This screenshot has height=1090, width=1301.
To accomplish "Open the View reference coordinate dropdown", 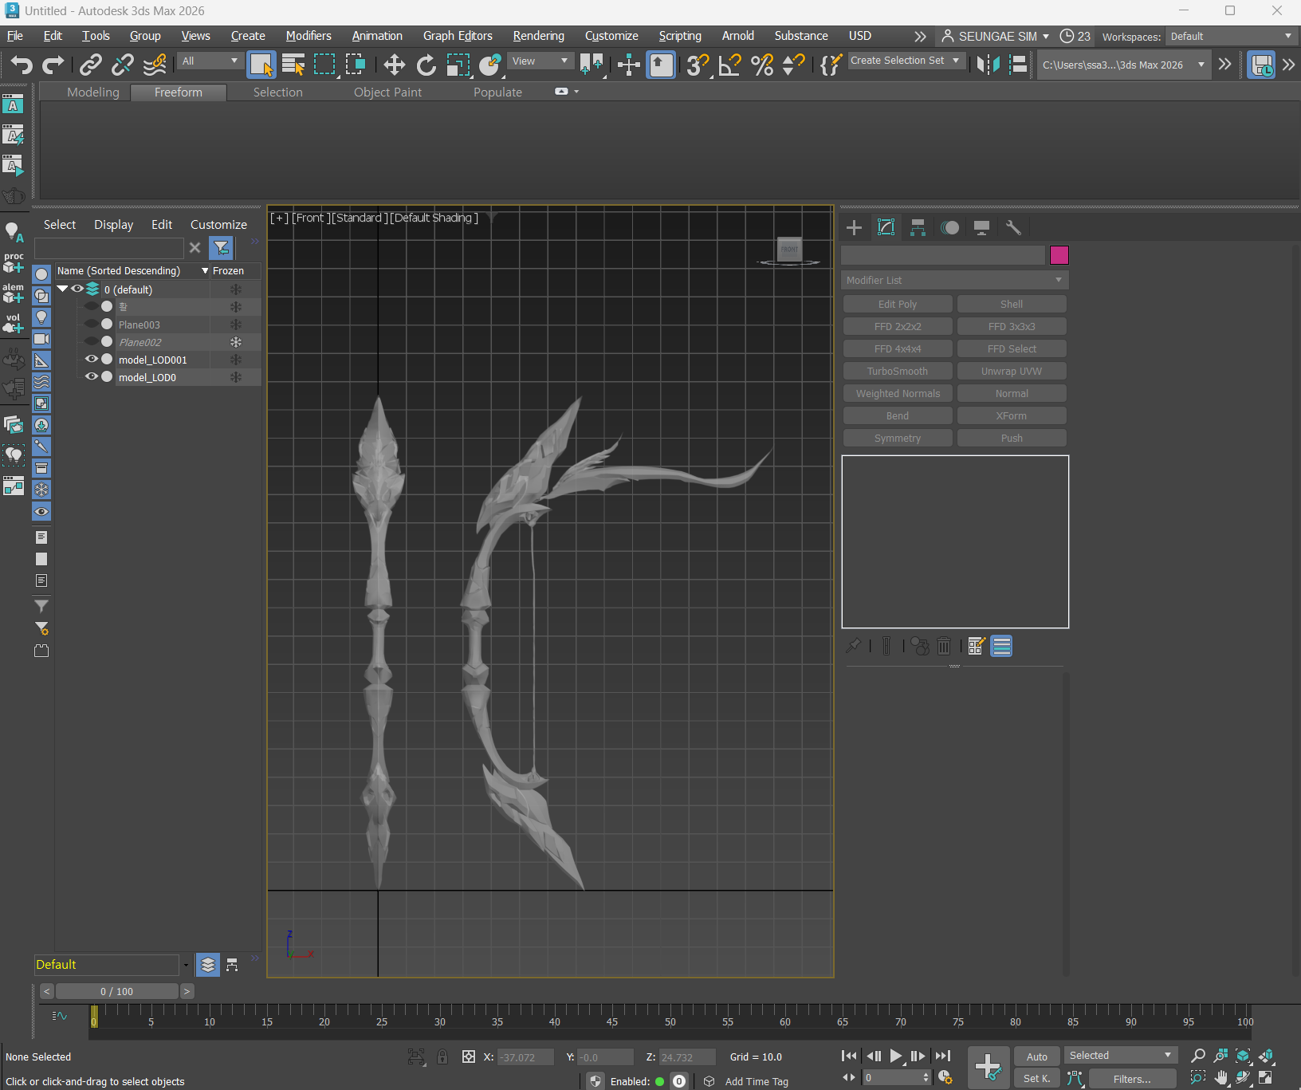I will [x=540, y=61].
